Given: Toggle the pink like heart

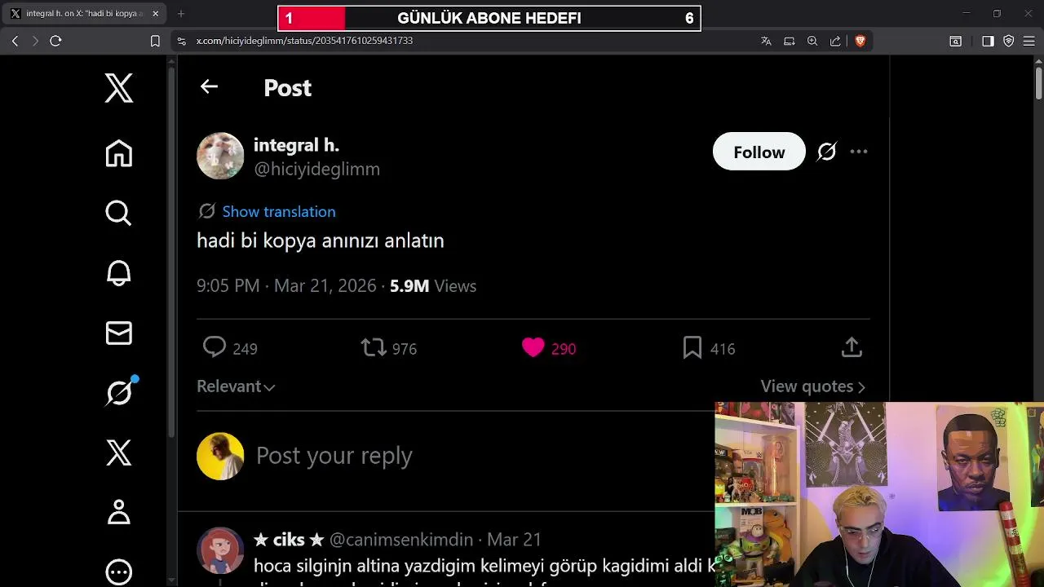Looking at the screenshot, I should pyautogui.click(x=533, y=348).
